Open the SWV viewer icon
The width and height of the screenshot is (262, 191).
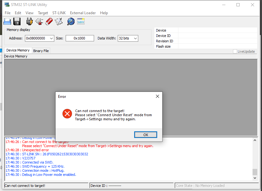[x=81, y=21]
